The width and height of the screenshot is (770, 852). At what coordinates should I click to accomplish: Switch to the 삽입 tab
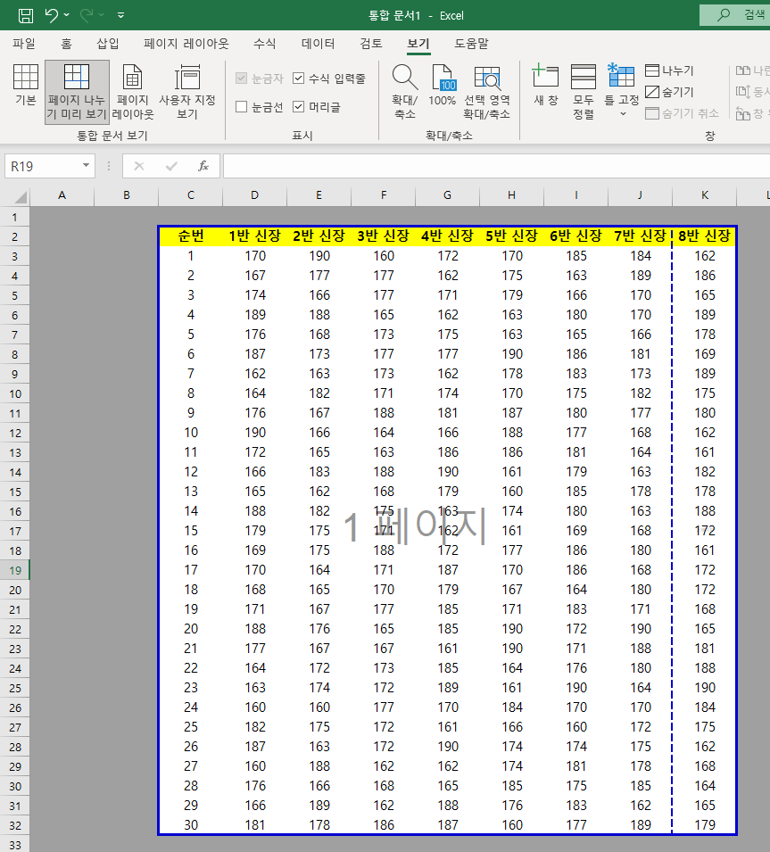[107, 44]
